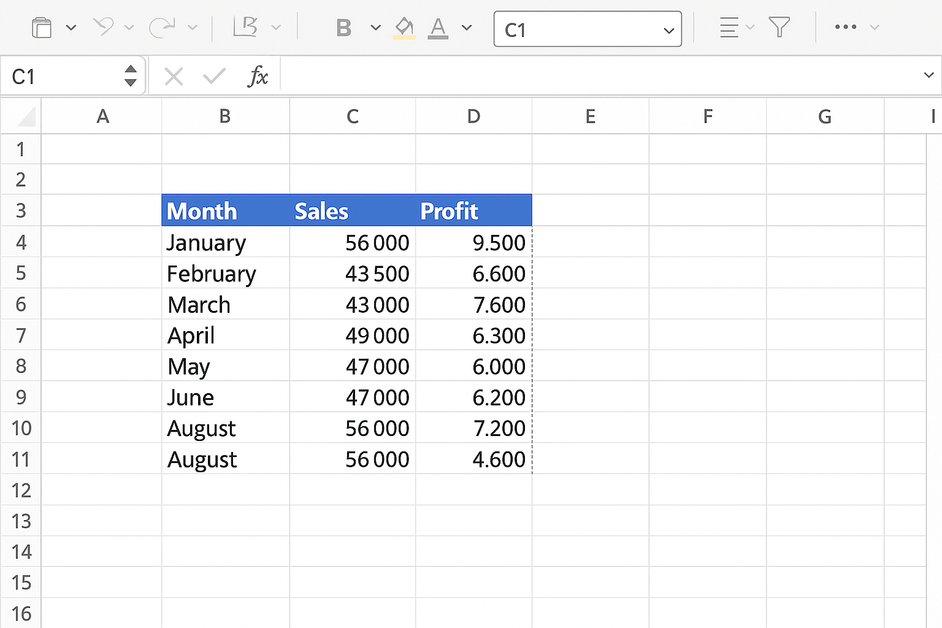The width and height of the screenshot is (942, 628).
Task: Cancel the formula bar entry
Action: tap(174, 77)
